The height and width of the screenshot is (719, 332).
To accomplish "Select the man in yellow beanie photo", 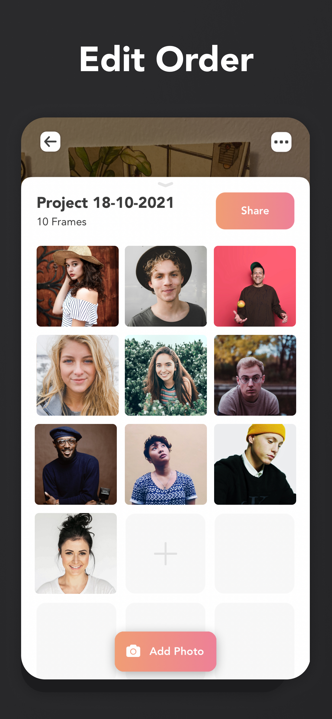I will (x=255, y=464).
